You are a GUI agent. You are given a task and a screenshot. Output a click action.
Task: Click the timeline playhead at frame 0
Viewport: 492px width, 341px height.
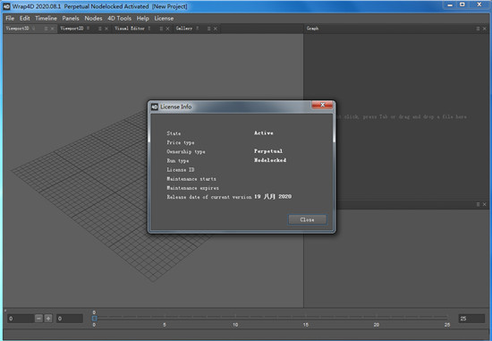[94, 318]
